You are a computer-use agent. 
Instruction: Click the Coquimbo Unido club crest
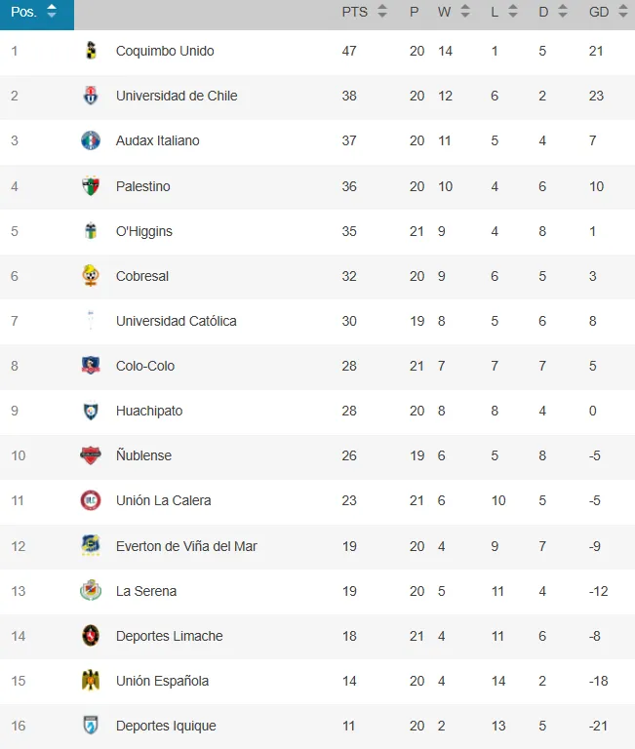point(91,51)
